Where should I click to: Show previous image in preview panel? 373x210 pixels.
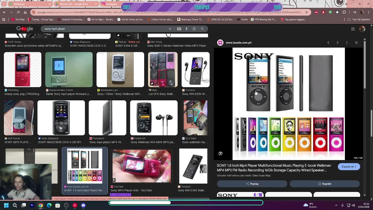328,43
